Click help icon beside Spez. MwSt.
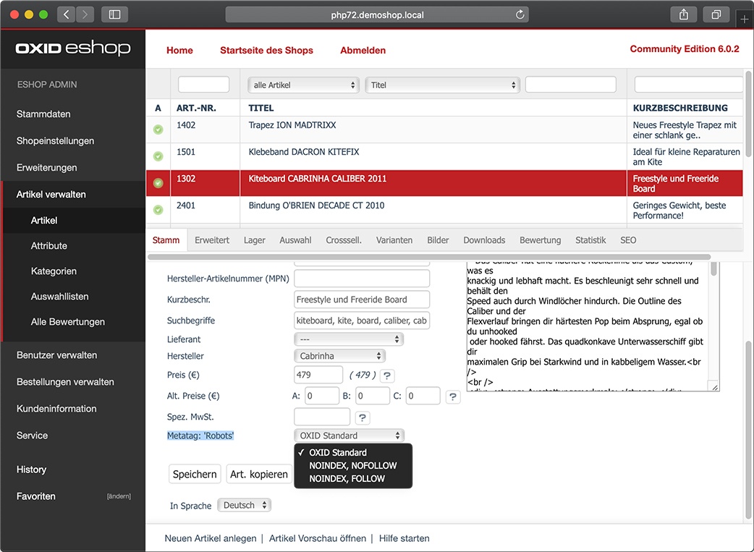This screenshot has width=754, height=552. pyautogui.click(x=362, y=418)
